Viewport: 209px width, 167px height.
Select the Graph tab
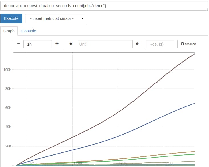coord(9,31)
